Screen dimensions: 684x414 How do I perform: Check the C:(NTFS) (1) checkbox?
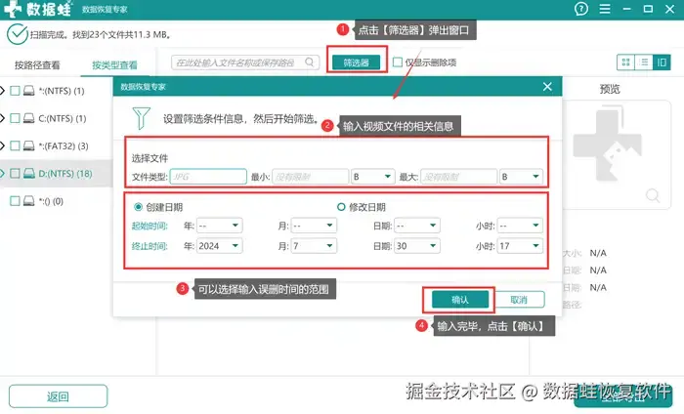15,118
